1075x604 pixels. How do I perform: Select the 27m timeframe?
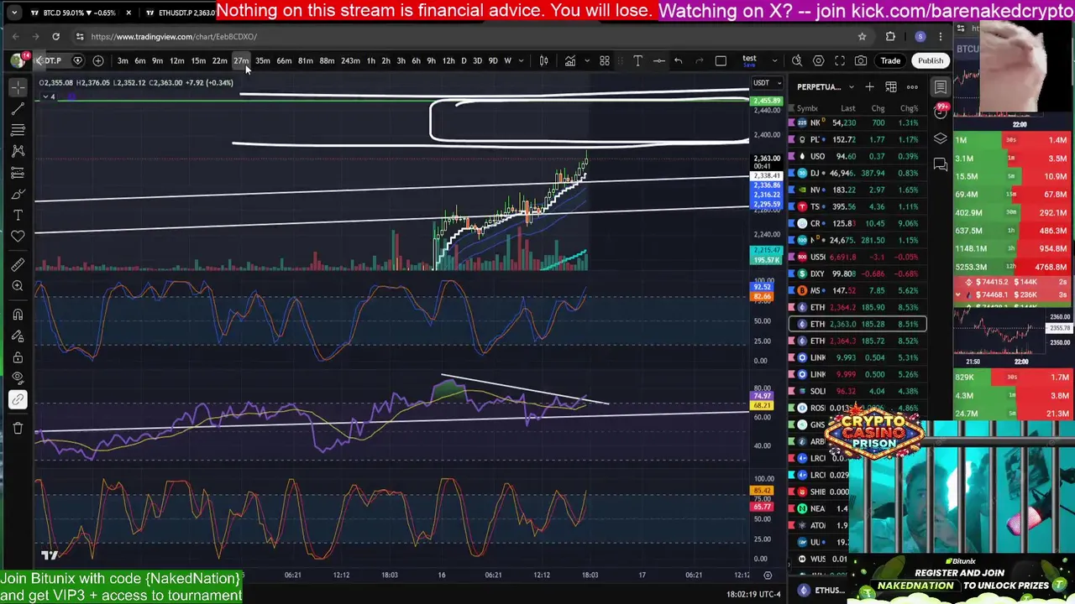[x=241, y=60]
